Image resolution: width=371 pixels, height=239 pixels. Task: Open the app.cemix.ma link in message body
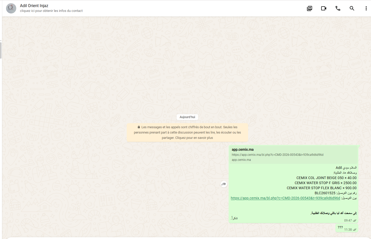(x=285, y=198)
